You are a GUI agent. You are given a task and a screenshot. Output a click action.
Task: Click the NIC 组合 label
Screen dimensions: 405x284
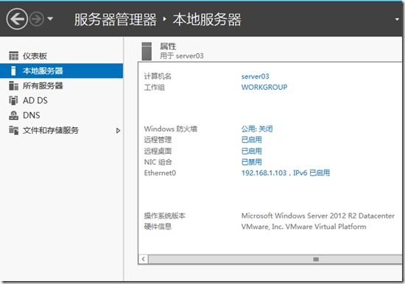click(158, 162)
